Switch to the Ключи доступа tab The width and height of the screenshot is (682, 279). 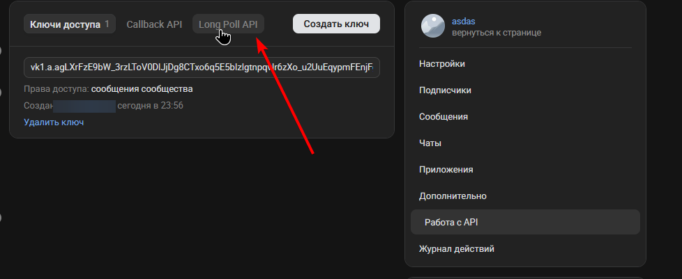click(69, 24)
